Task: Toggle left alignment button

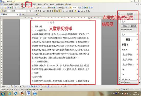Action: [48, 11]
